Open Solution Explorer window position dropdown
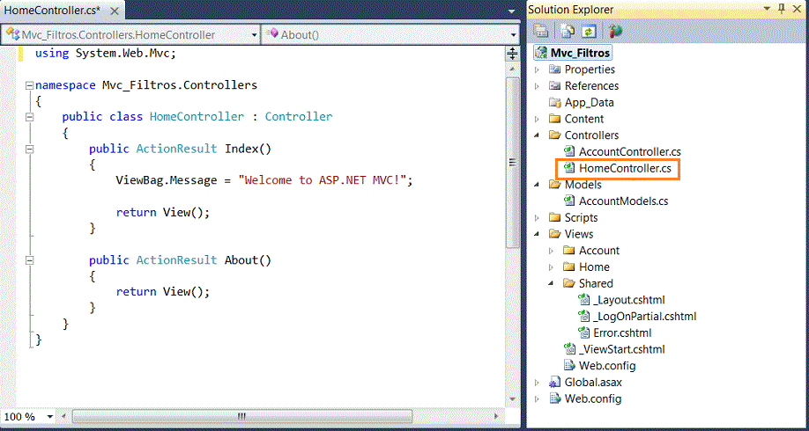 click(767, 9)
